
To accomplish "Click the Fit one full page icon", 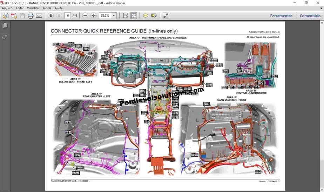I will tap(134, 16).
